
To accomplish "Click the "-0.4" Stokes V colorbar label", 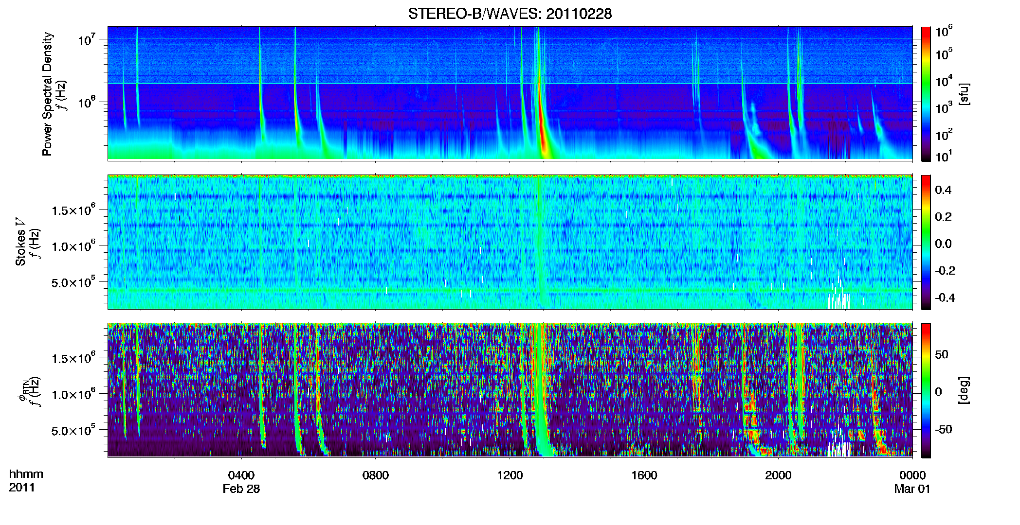I will [945, 297].
